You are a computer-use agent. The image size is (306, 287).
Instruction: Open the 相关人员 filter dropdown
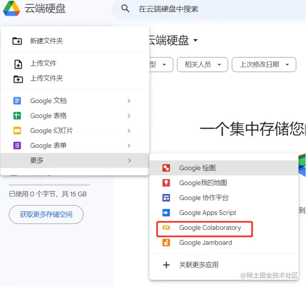click(202, 65)
